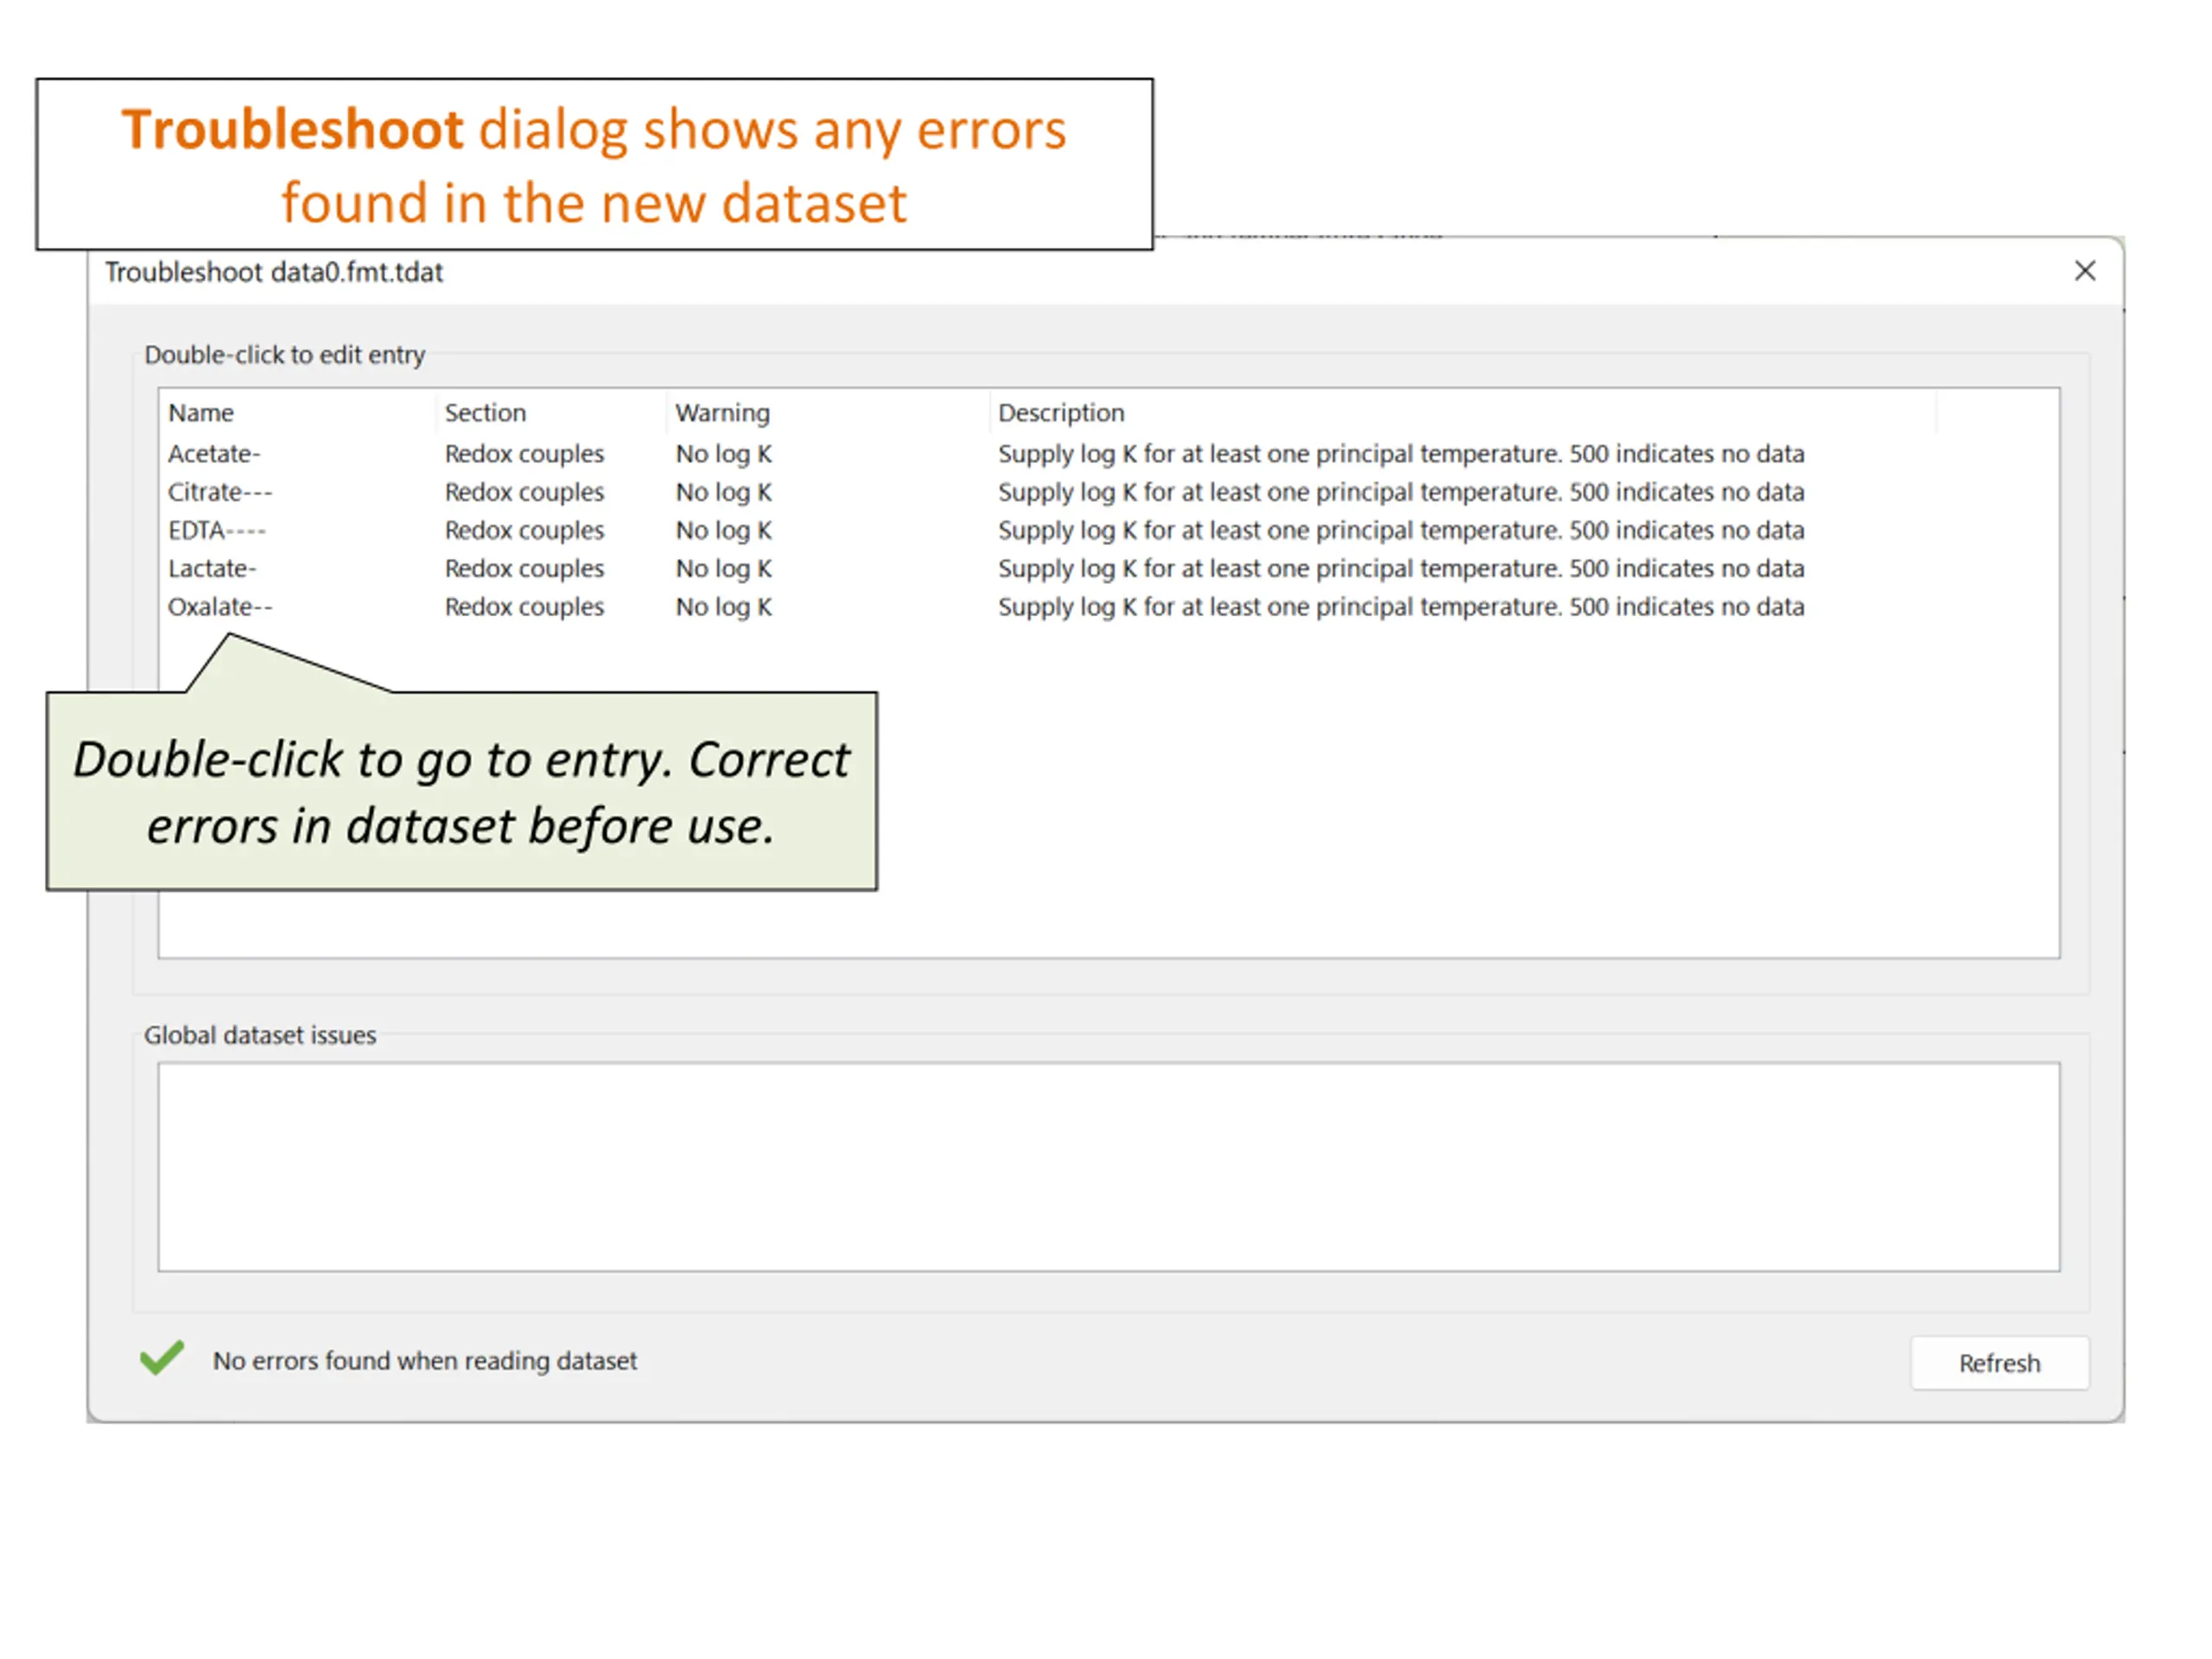Viewport: 2212px width, 1659px height.
Task: Click Redox couples in the EDTA---- row
Action: (524, 530)
